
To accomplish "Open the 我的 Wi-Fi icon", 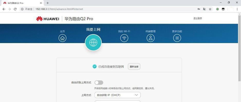I will [x=124, y=38].
